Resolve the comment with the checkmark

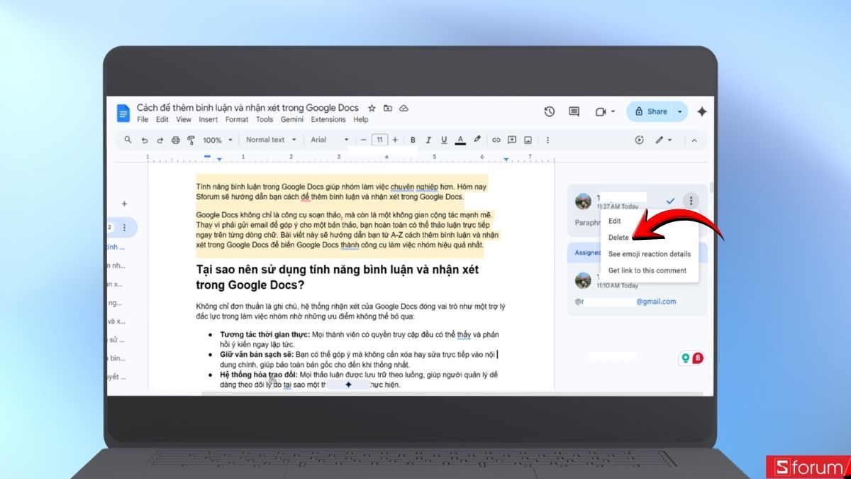pos(670,202)
